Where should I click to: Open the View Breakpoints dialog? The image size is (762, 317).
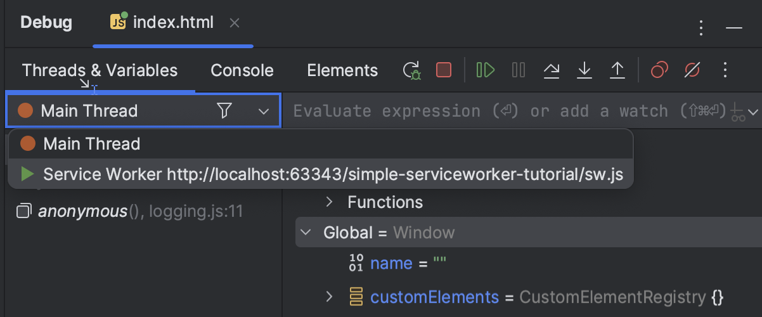tap(659, 70)
